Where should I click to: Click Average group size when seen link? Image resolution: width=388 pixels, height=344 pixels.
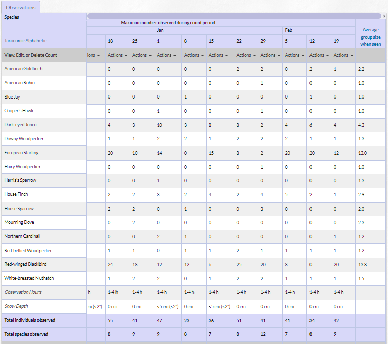coord(370,37)
